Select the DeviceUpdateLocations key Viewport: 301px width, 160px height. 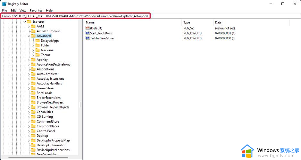point(53,150)
